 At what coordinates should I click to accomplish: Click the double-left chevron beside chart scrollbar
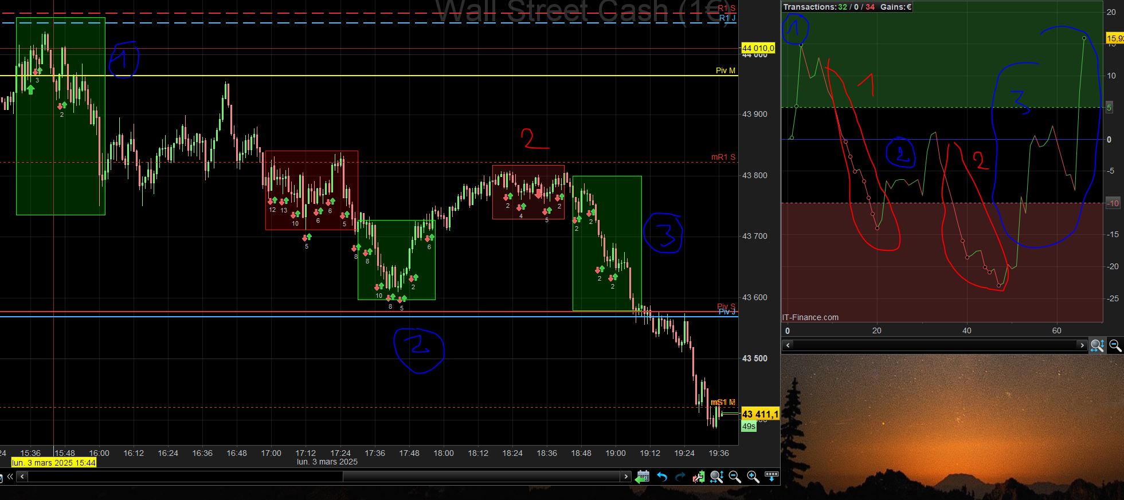10,477
